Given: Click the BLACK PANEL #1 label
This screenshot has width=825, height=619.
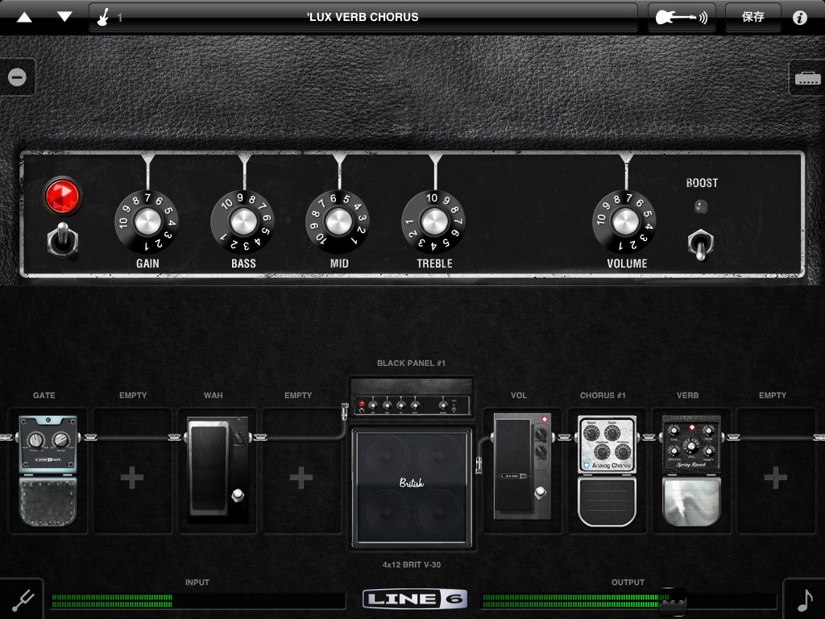Looking at the screenshot, I should pos(412,364).
